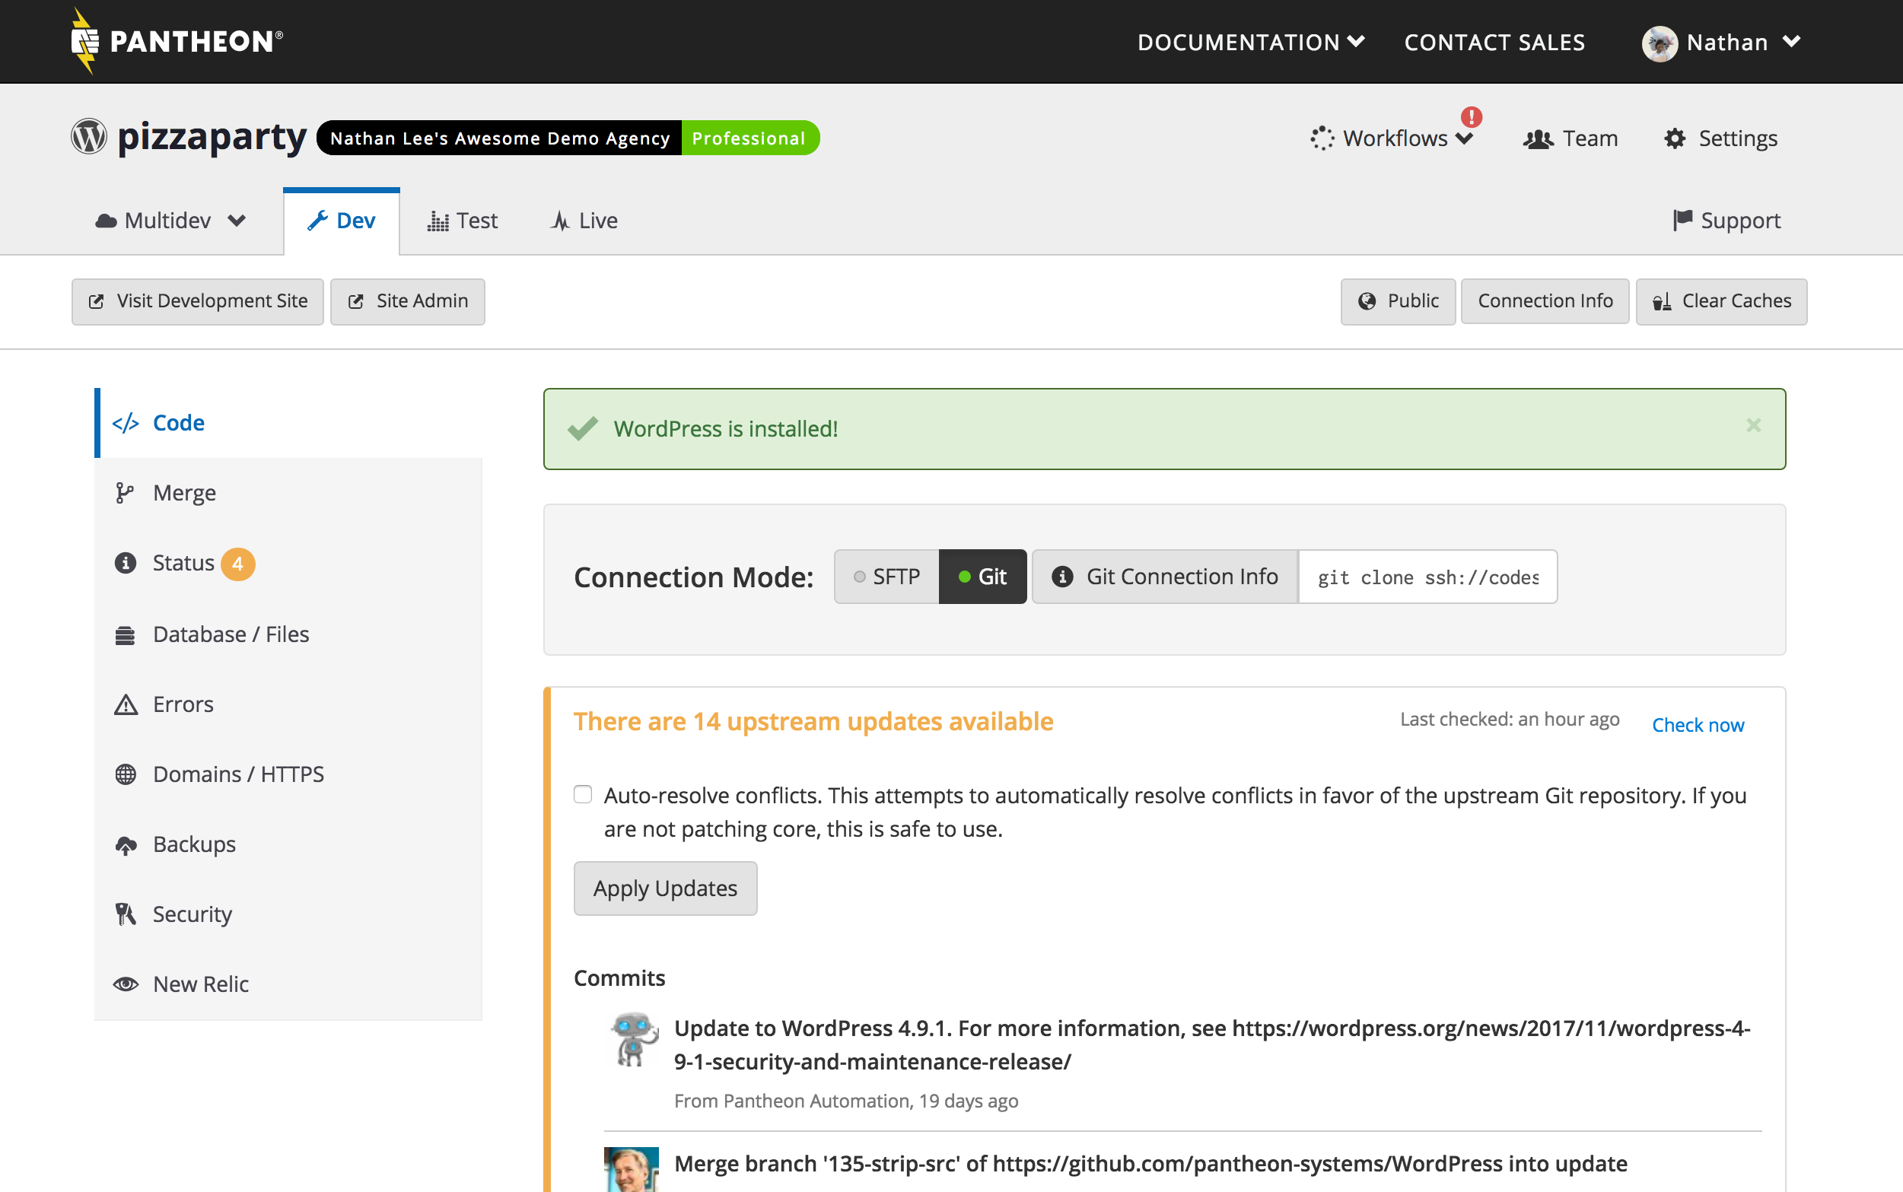Click the Pantheon Automation robot avatar
This screenshot has height=1192, width=1903.
(633, 1039)
